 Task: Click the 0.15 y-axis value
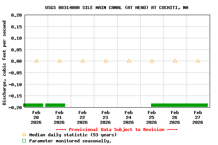pyautogui.click(x=16, y=27)
